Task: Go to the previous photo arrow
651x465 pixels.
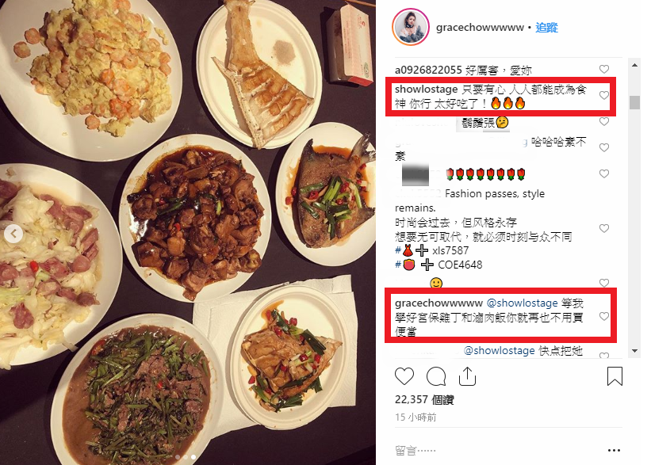Action: pyautogui.click(x=13, y=234)
